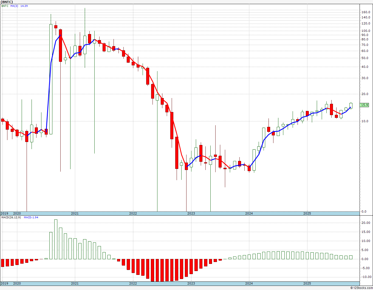Click the 15.9 current price tag
This screenshot has height=290, width=373.
click(364, 105)
